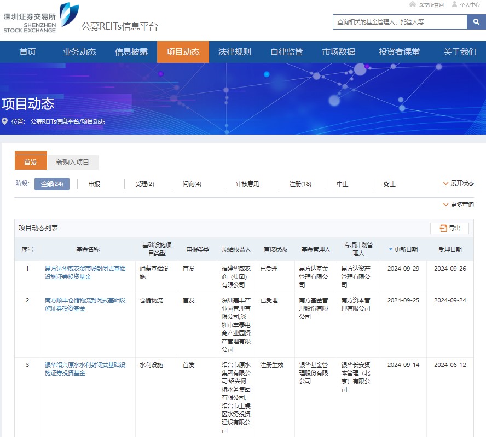
Task: Open the 深交所官网 home icon link
Action: 413,4
